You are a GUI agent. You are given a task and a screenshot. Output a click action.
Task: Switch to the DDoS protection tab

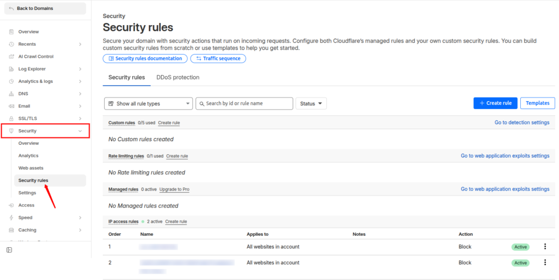[178, 77]
